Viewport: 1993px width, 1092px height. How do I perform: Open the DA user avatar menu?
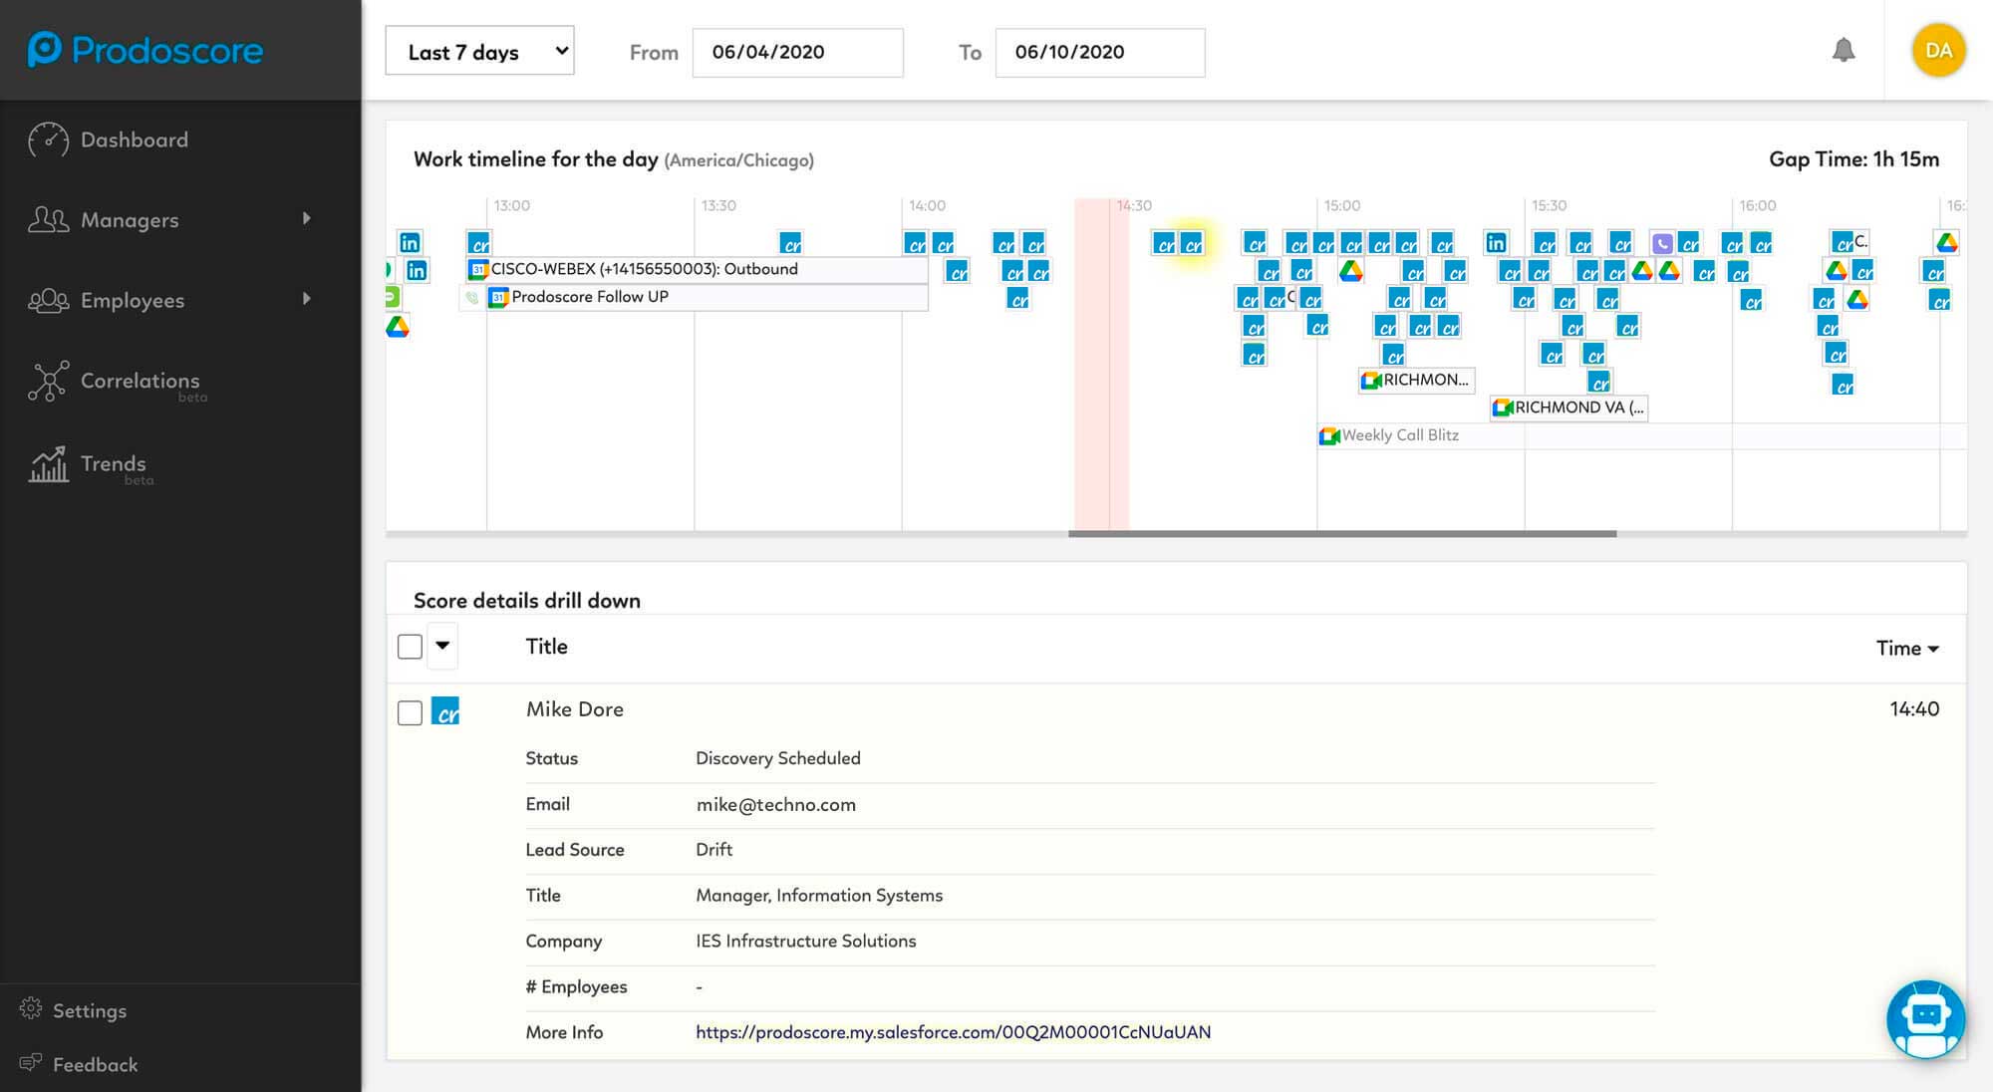coord(1937,51)
